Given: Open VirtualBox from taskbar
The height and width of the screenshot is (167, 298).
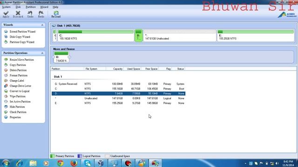Looking at the screenshot, I should [101, 163].
